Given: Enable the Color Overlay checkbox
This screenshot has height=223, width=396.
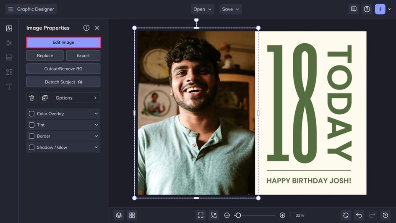Looking at the screenshot, I should (31, 114).
